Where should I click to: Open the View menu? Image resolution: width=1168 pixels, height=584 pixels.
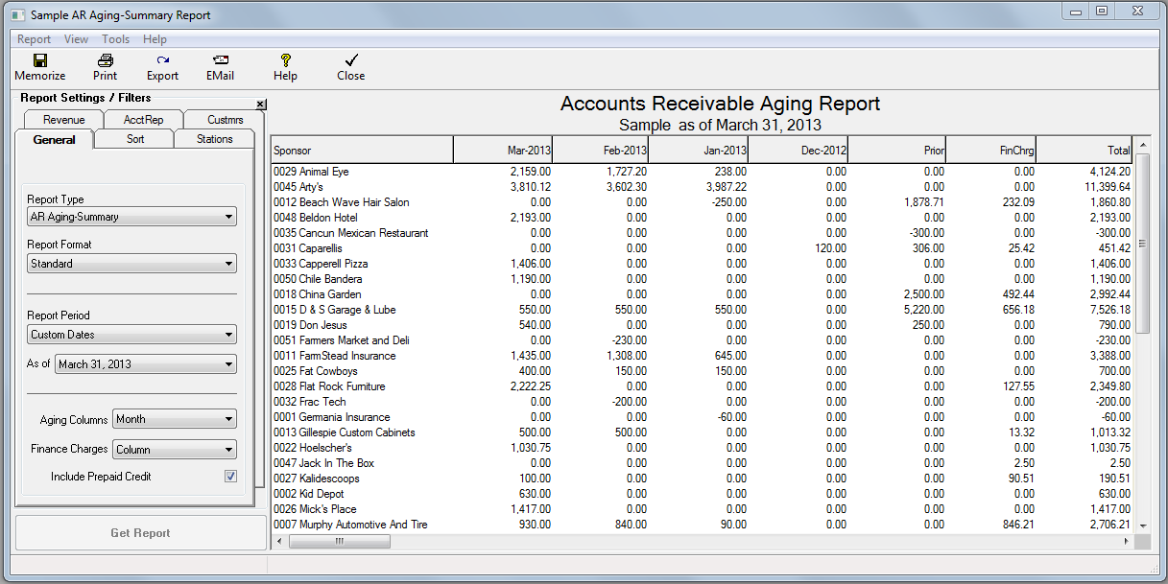click(76, 39)
